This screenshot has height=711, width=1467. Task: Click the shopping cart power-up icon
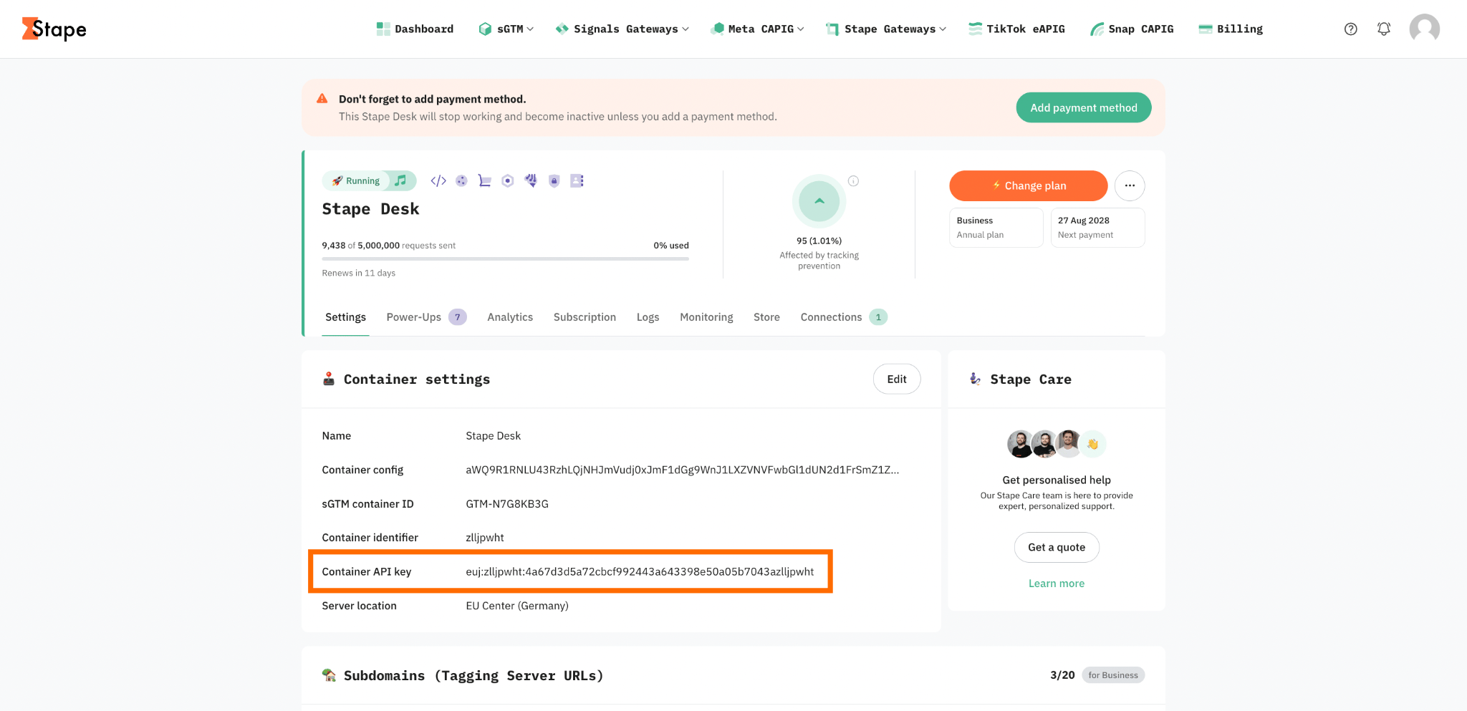(x=485, y=180)
